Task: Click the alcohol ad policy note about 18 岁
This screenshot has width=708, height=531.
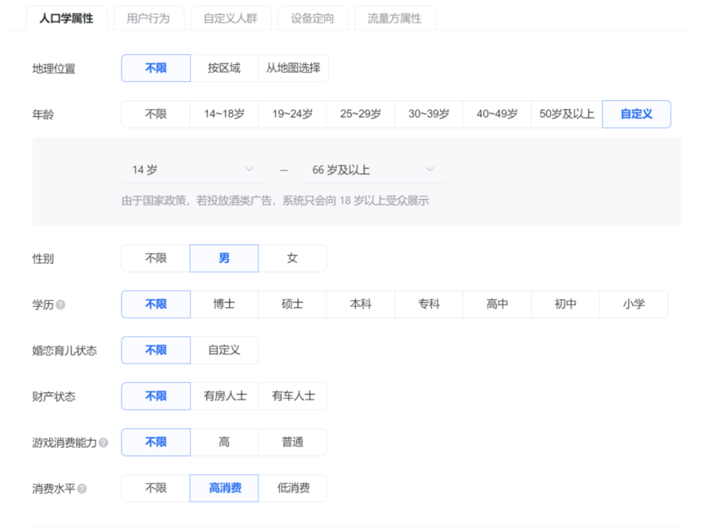Action: click(x=275, y=201)
